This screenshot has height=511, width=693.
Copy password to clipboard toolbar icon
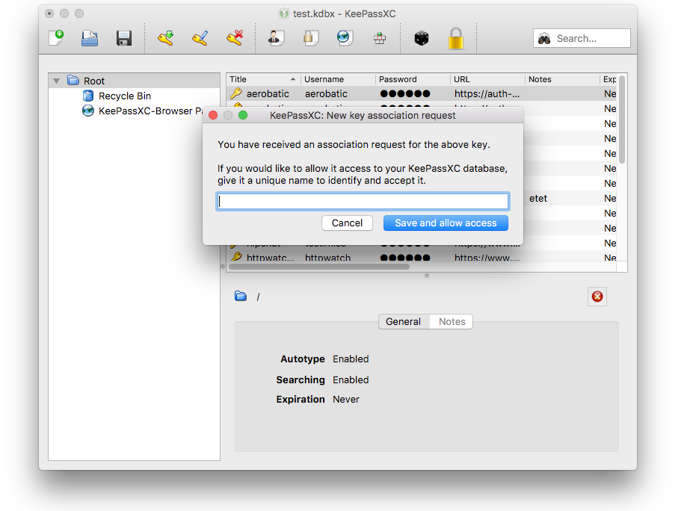tap(310, 38)
